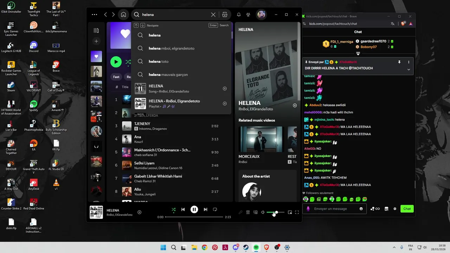
Task: Open pinned message three-dot options
Action: click(x=409, y=62)
